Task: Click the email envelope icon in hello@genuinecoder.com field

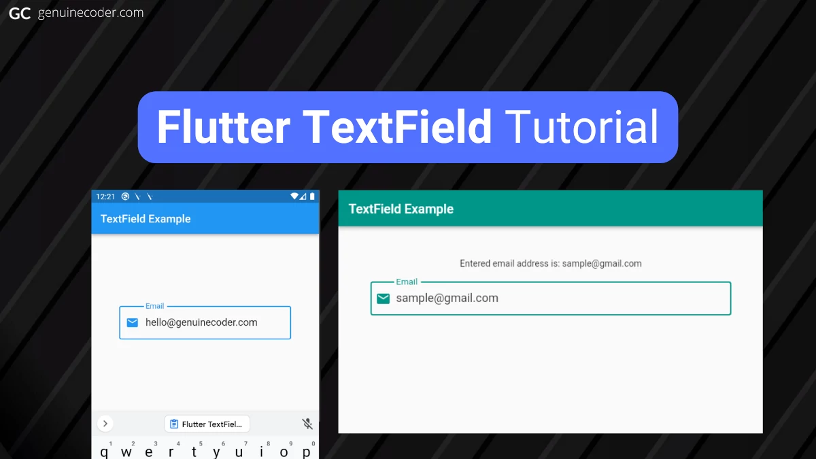Action: tap(133, 322)
